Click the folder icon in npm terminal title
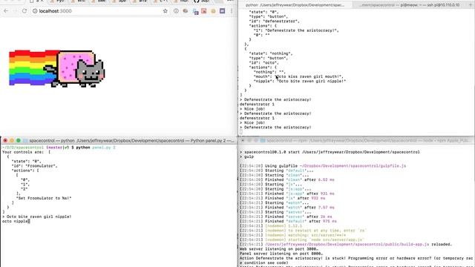This screenshot has height=267, width=475. pyautogui.click(x=263, y=140)
